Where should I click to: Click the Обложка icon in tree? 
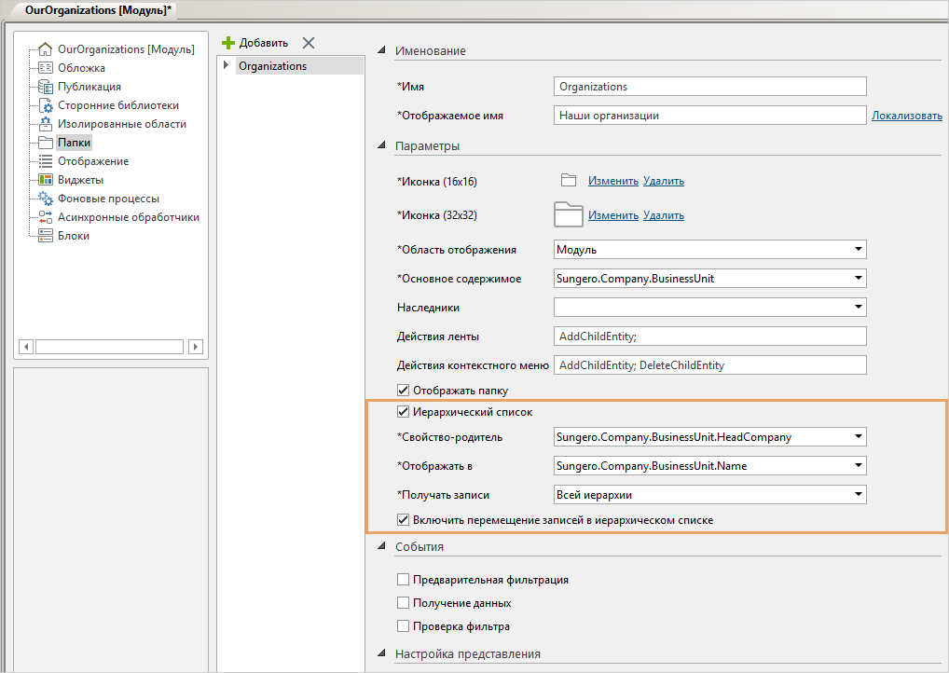46,68
